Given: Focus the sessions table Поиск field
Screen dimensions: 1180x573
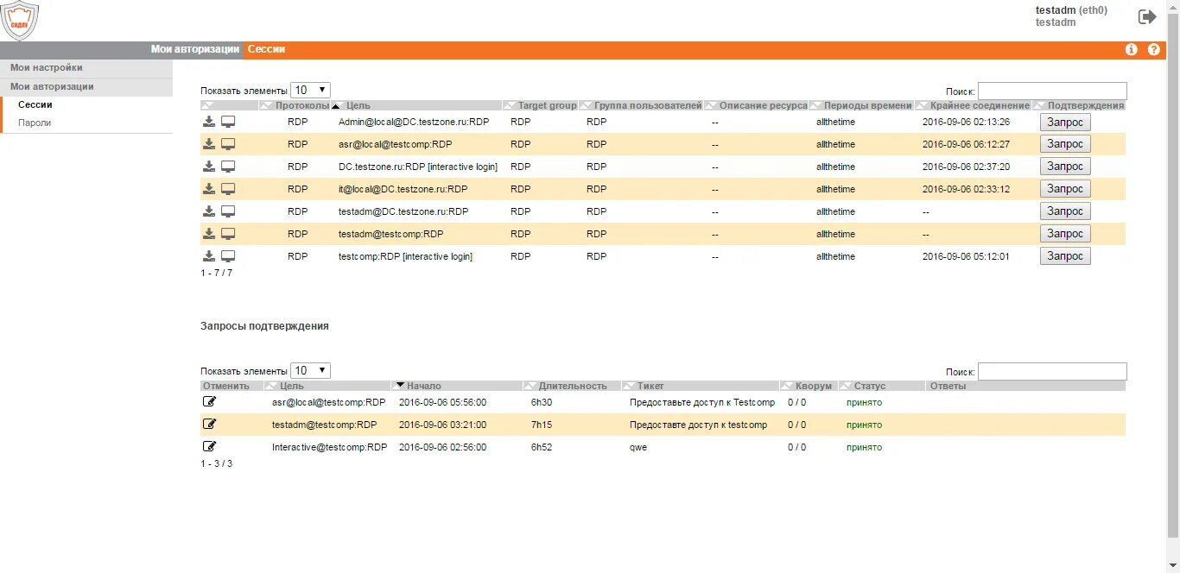Looking at the screenshot, I should (x=1052, y=91).
